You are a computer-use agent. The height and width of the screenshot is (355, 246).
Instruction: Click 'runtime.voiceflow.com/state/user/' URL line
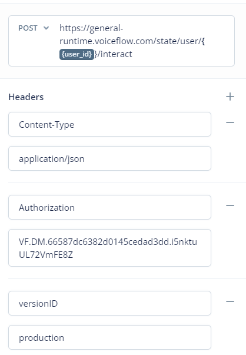(x=131, y=41)
